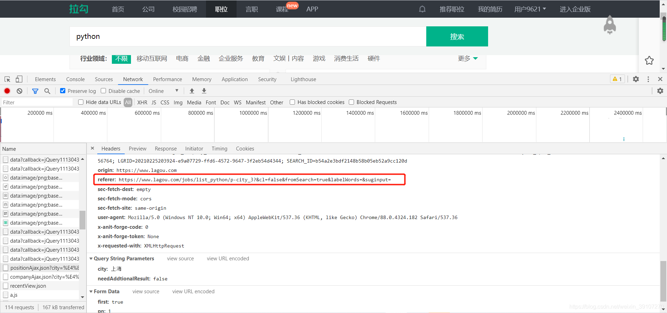Select the a.js request

(x=40, y=295)
